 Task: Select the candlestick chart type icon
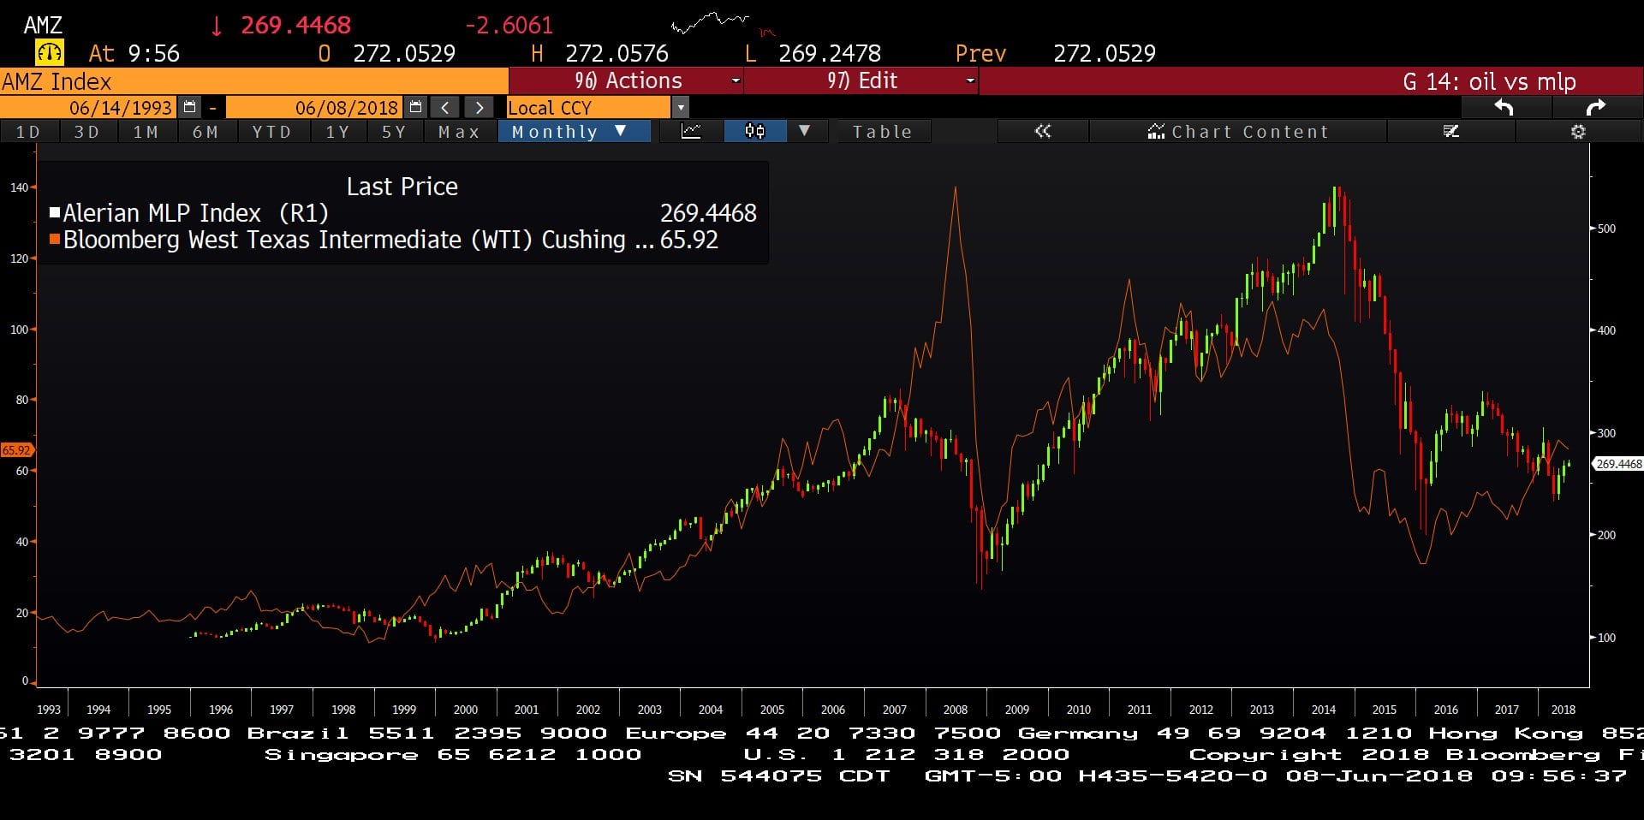pos(754,131)
